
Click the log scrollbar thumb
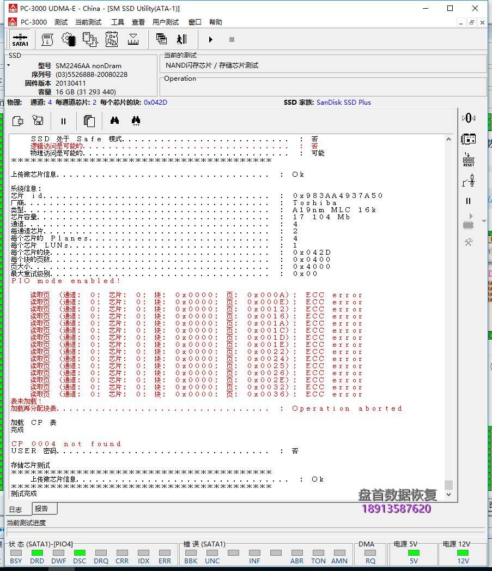click(x=449, y=485)
